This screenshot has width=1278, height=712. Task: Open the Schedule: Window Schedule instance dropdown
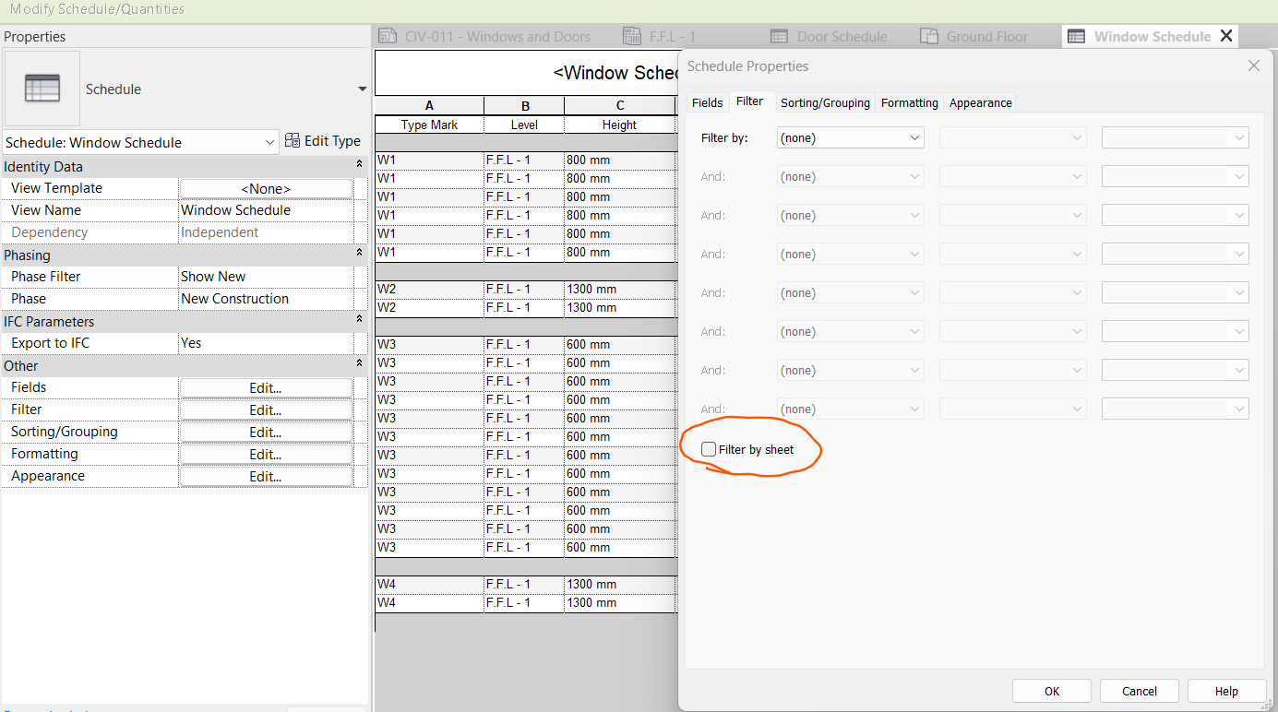point(140,142)
